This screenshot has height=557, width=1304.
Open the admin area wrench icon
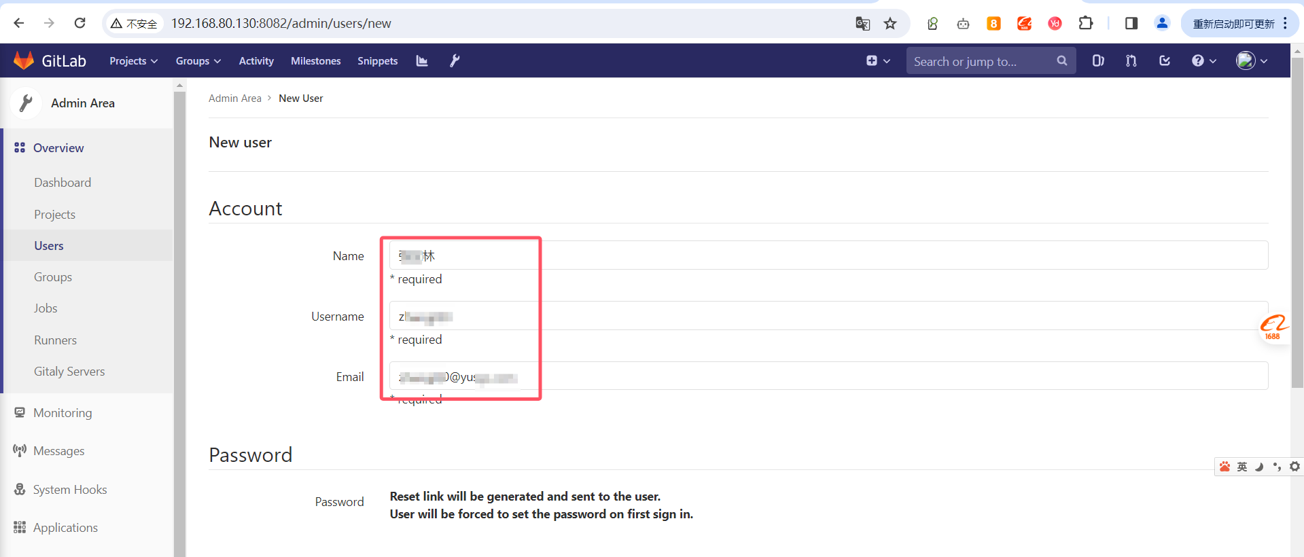[455, 61]
